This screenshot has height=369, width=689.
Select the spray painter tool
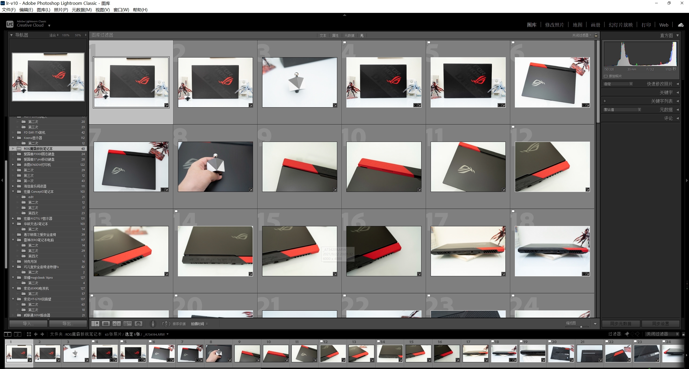click(x=153, y=324)
